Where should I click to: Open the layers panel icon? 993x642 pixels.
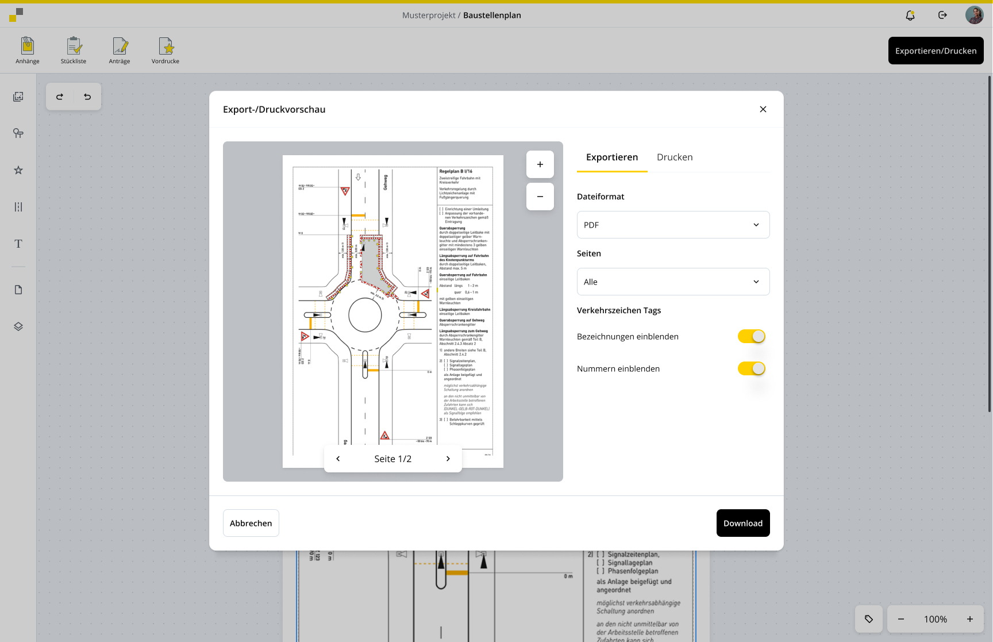[18, 326]
